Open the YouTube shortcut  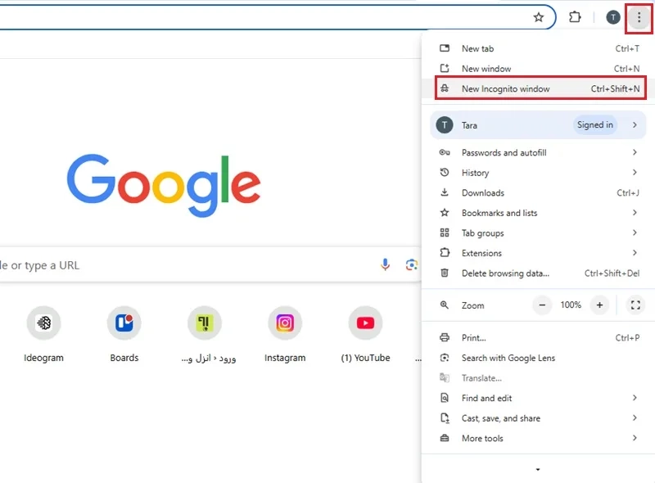364,323
